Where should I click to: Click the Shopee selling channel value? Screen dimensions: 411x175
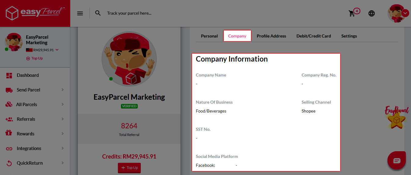[x=308, y=111]
